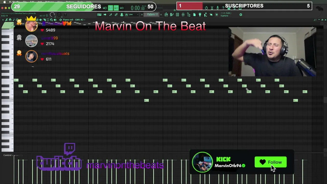Click the stamp tool icon
The width and height of the screenshot is (327, 184).
122,15
